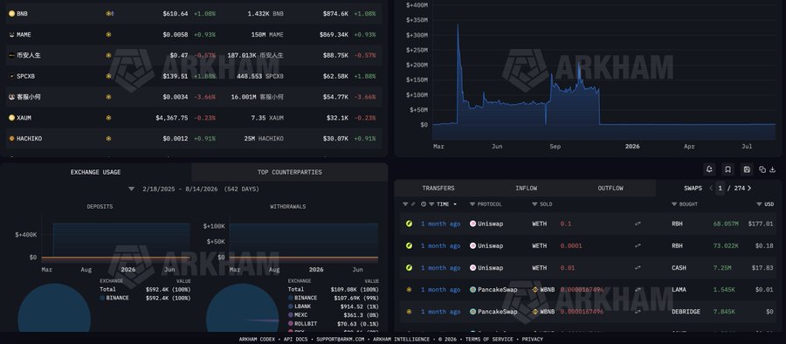Viewport: 786px width, 344px height.
Task: Click the BNB chain icon in MAME row
Action: click(108, 35)
